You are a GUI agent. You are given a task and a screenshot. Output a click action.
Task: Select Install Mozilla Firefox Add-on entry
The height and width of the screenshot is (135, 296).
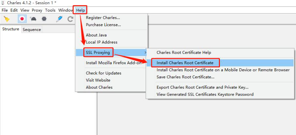pos(111,63)
